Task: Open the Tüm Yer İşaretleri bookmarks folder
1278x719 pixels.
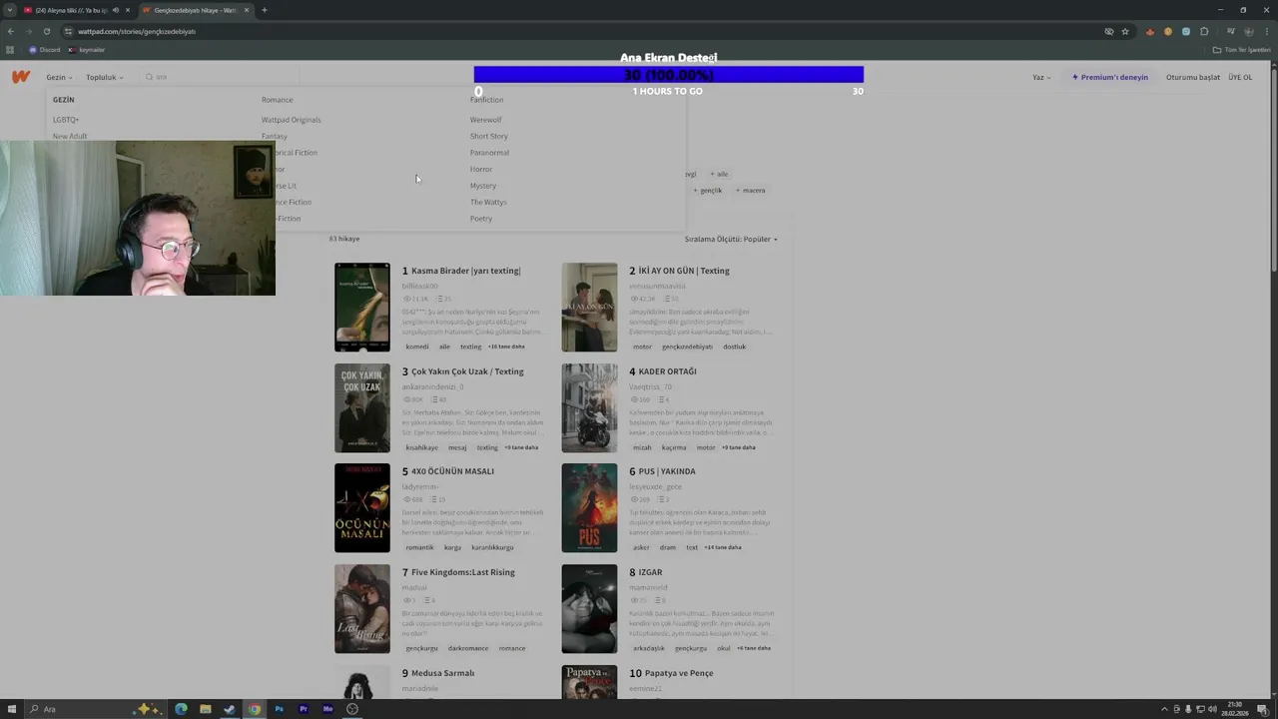Action: tap(1242, 49)
